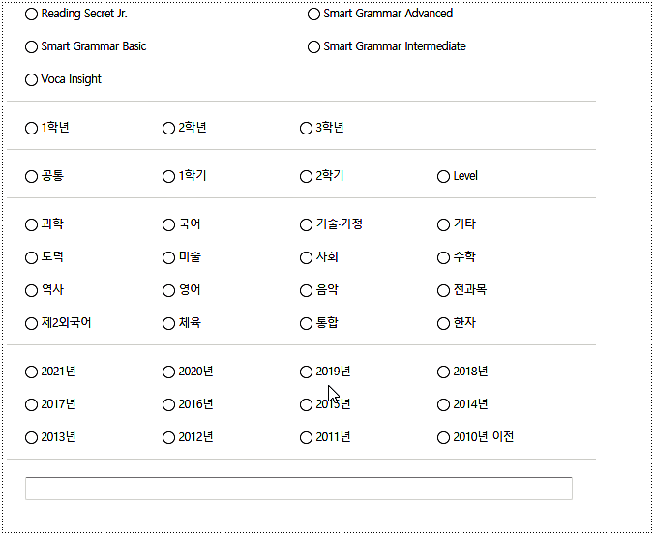This screenshot has height=535, width=654.
Task: Choose the 2018년 year option
Action: click(x=444, y=372)
